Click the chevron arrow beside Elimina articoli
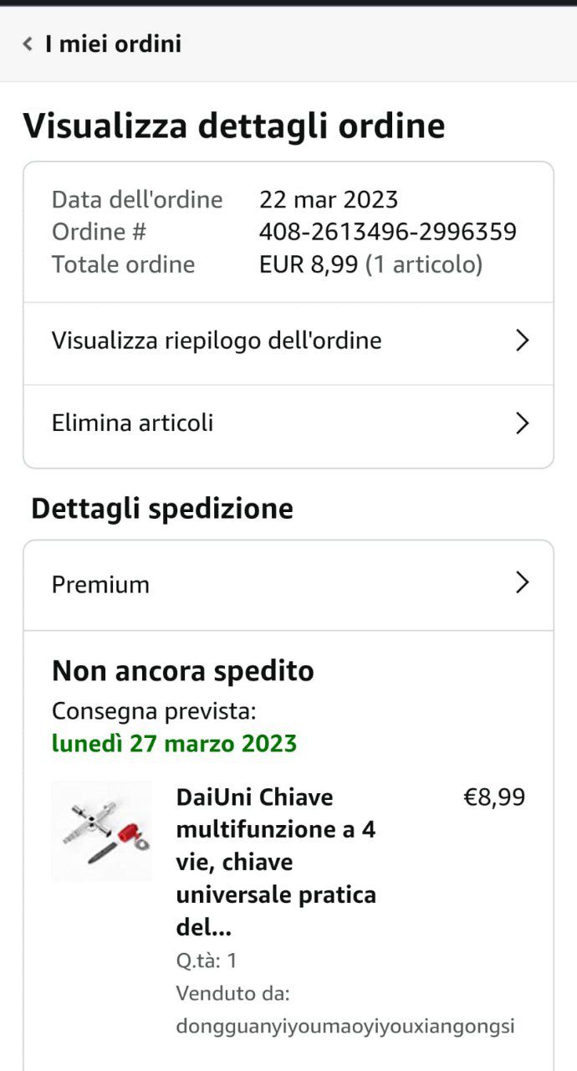The width and height of the screenshot is (577, 1071). click(x=523, y=423)
